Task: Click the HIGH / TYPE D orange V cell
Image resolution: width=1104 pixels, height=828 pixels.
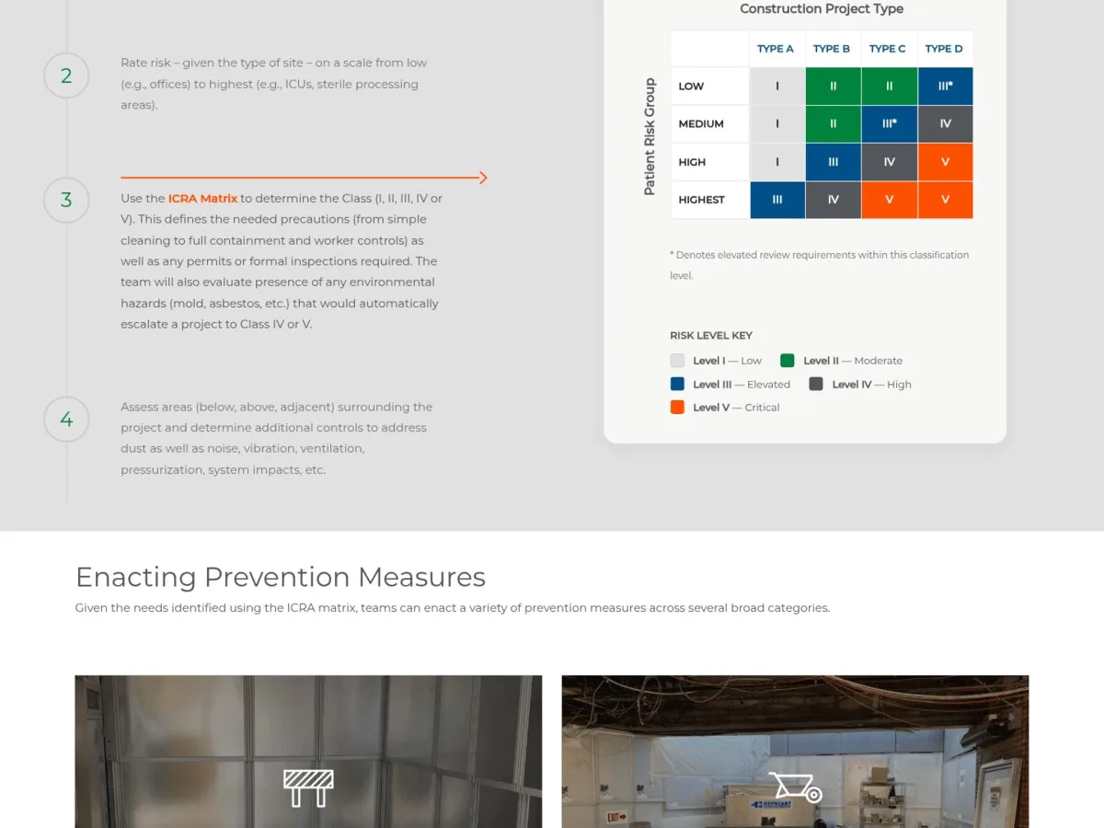Action: coord(946,162)
